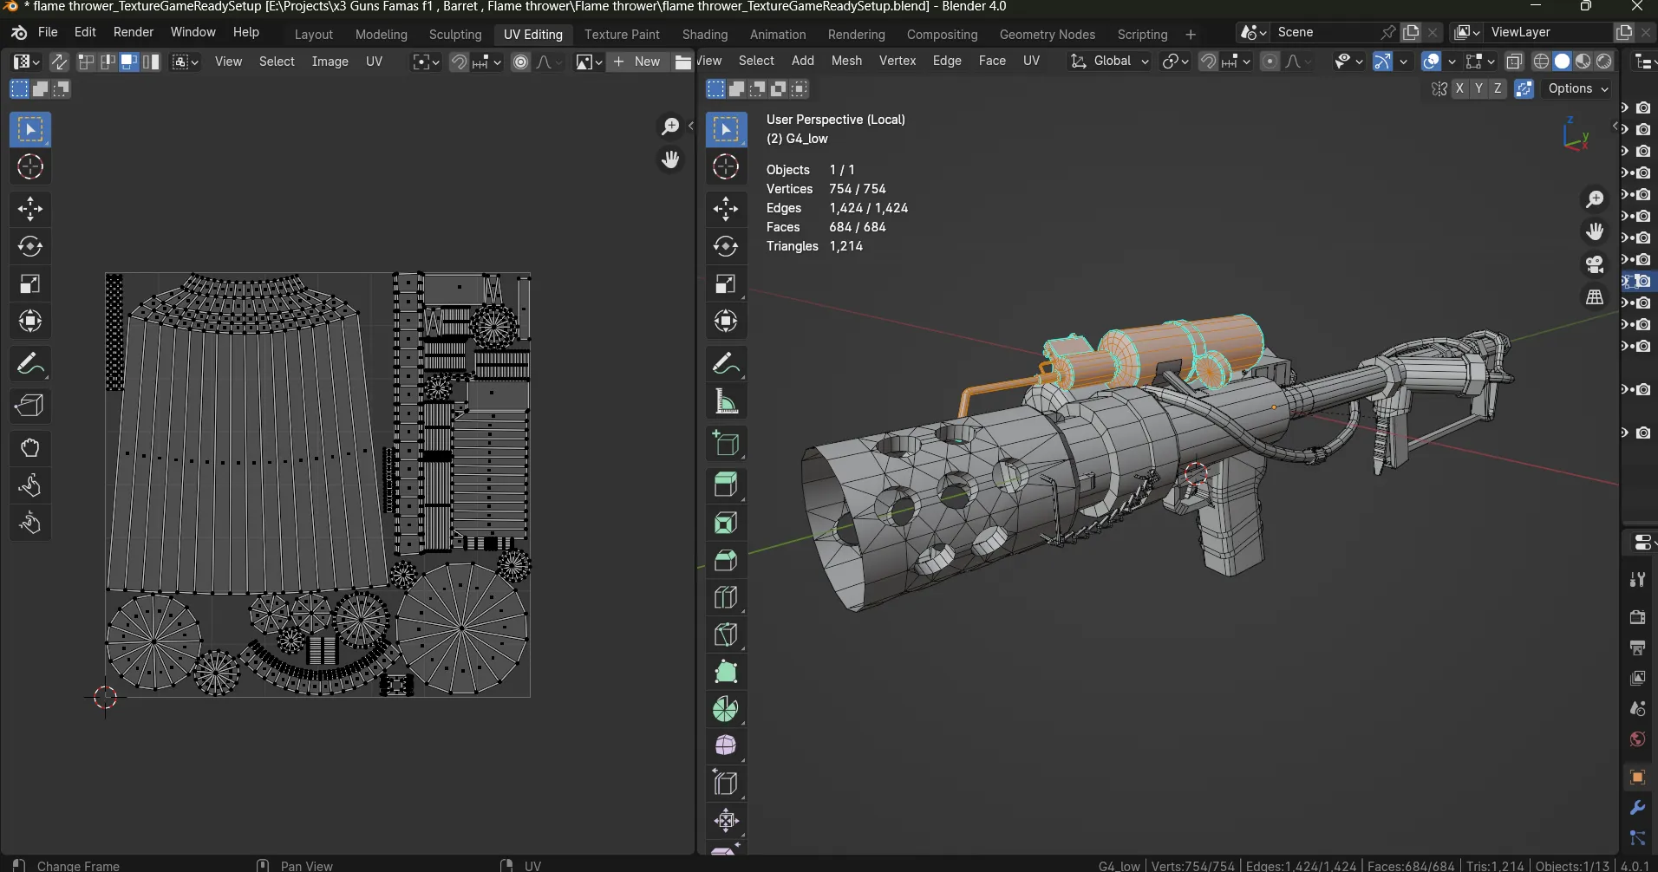The height and width of the screenshot is (872, 1658).
Task: Choose the Measure tool
Action: pyautogui.click(x=727, y=402)
